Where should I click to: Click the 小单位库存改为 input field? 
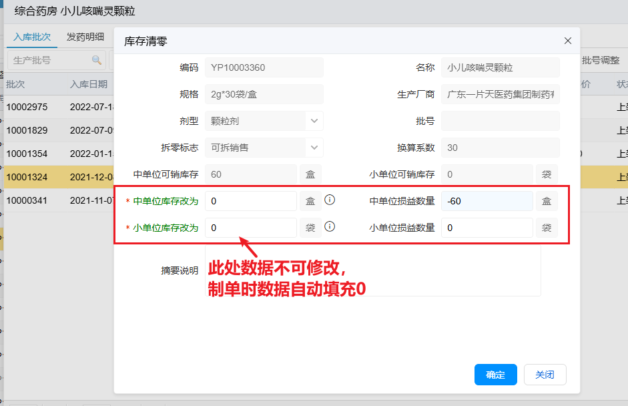[x=250, y=228]
